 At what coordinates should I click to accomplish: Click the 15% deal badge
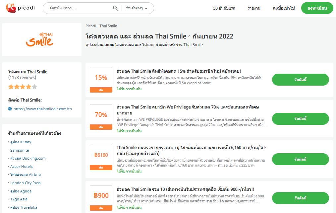101,80
